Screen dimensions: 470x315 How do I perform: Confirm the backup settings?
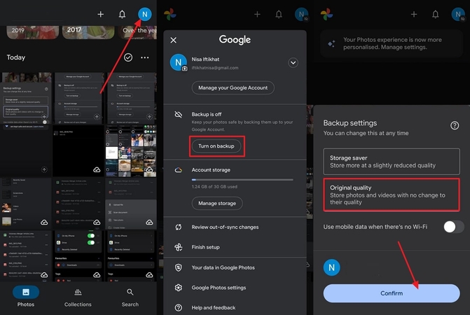pyautogui.click(x=392, y=293)
